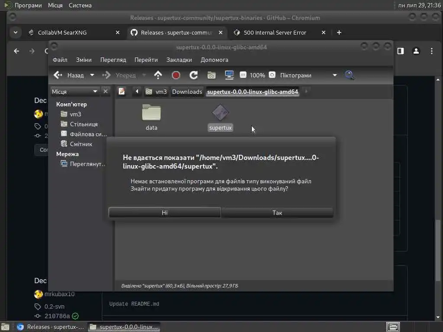
Task: Click the workspace switcher icon
Action: 393,327
